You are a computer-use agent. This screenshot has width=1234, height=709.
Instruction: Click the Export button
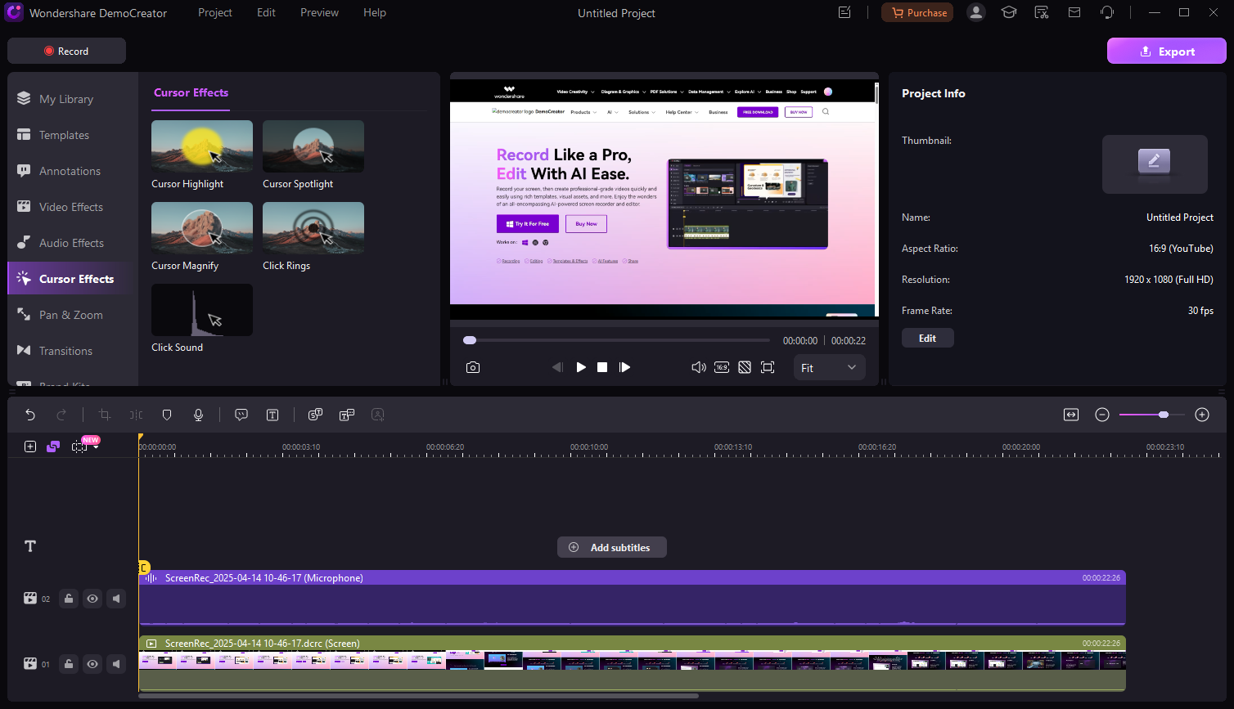[x=1167, y=52]
